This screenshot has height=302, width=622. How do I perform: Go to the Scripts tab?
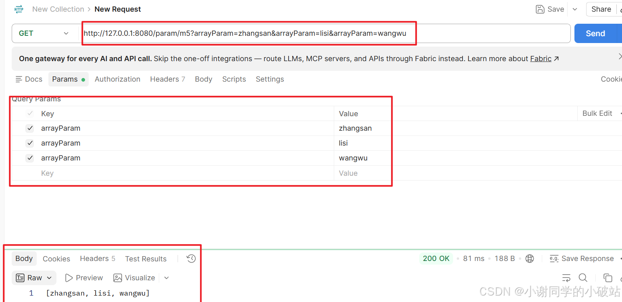click(x=234, y=79)
